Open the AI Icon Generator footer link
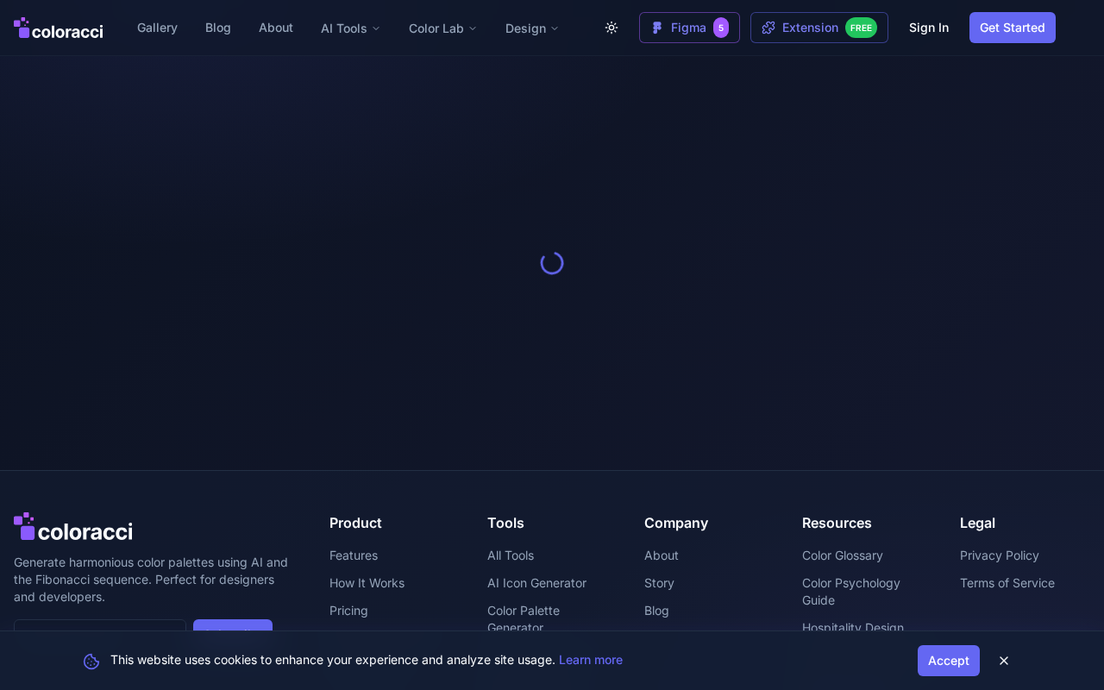 [536, 583]
